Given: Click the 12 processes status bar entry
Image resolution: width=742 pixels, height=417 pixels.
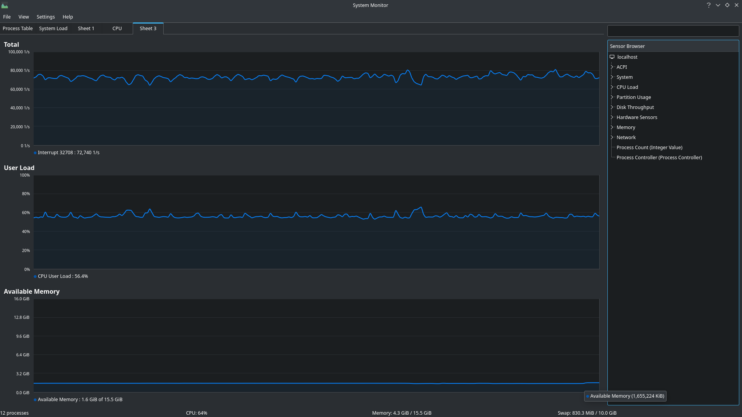Looking at the screenshot, I should 14,413.
